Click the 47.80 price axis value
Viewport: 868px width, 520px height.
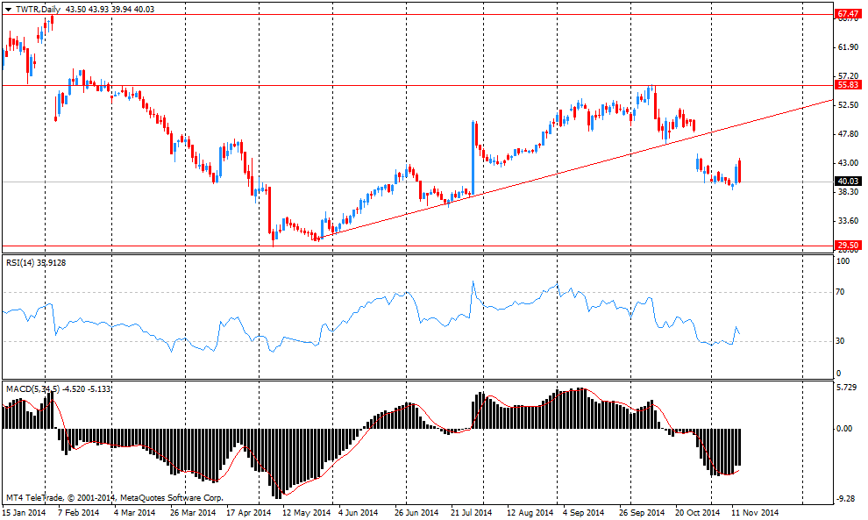pyautogui.click(x=849, y=134)
